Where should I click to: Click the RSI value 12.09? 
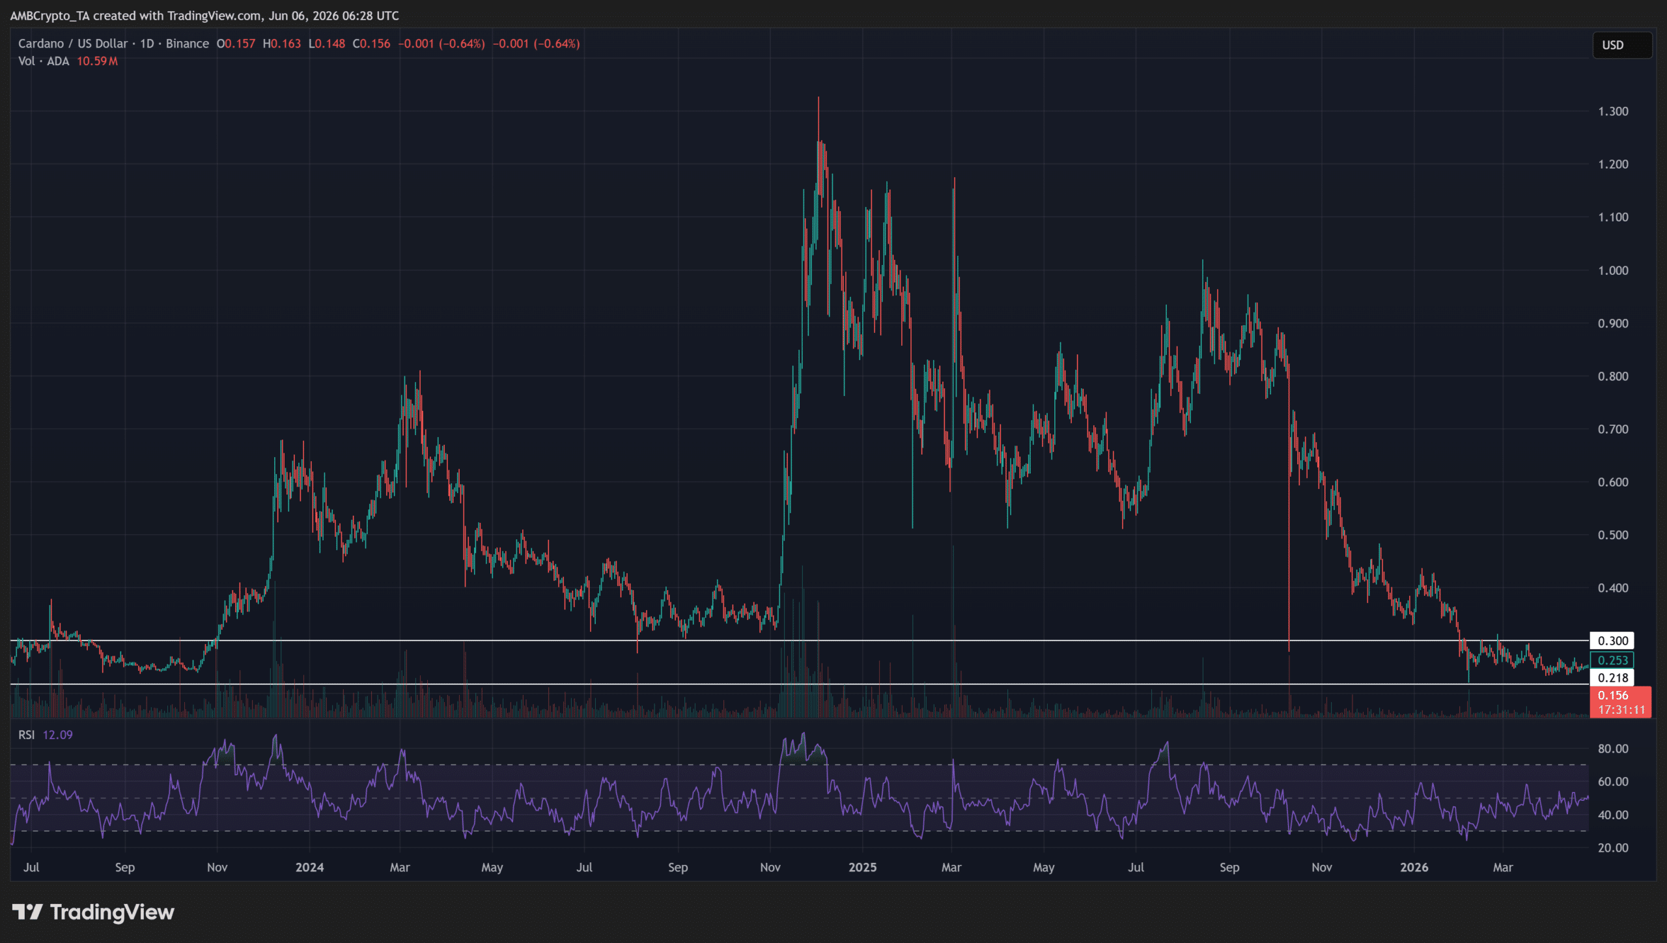(x=57, y=735)
